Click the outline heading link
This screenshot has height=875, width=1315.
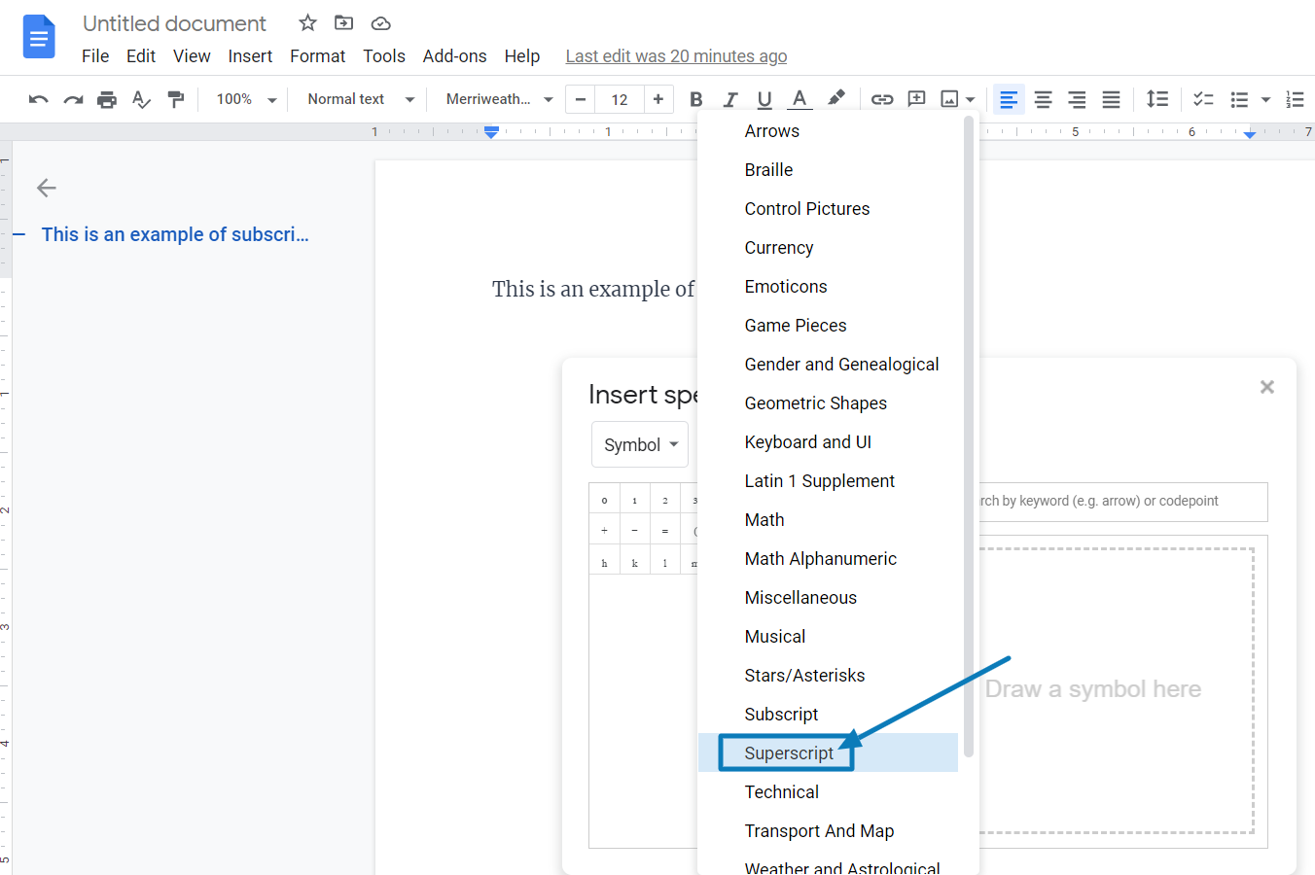pyautogui.click(x=175, y=234)
